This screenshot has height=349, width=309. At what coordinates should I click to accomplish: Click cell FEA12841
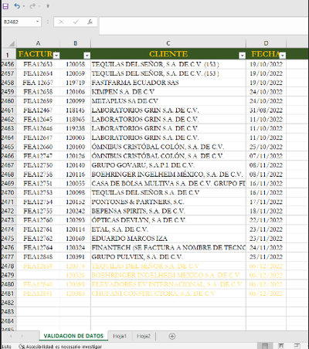pos(38,293)
